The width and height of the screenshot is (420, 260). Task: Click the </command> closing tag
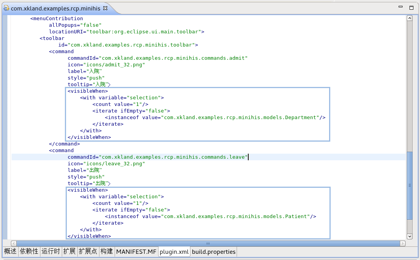[64, 144]
